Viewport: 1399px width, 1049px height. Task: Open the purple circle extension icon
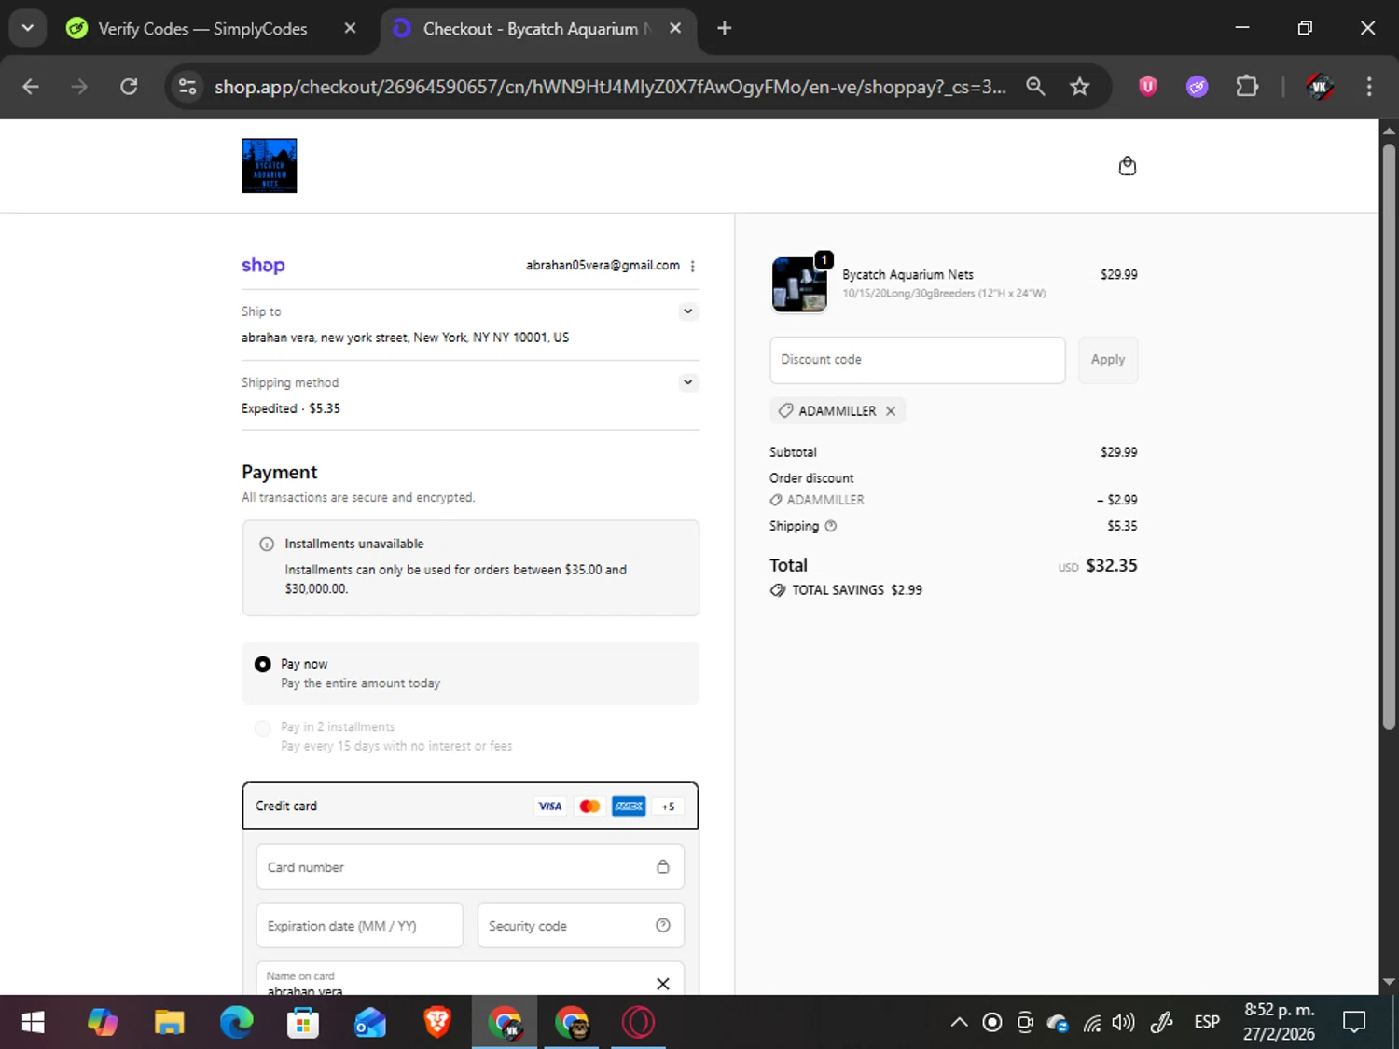(x=1198, y=87)
